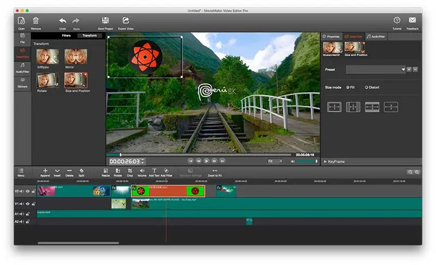Toggle the lock on track A2
The height and width of the screenshot is (265, 436).
pos(28,221)
